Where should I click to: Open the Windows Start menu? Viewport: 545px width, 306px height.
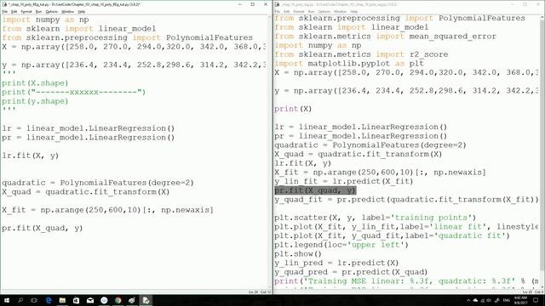tap(6, 300)
